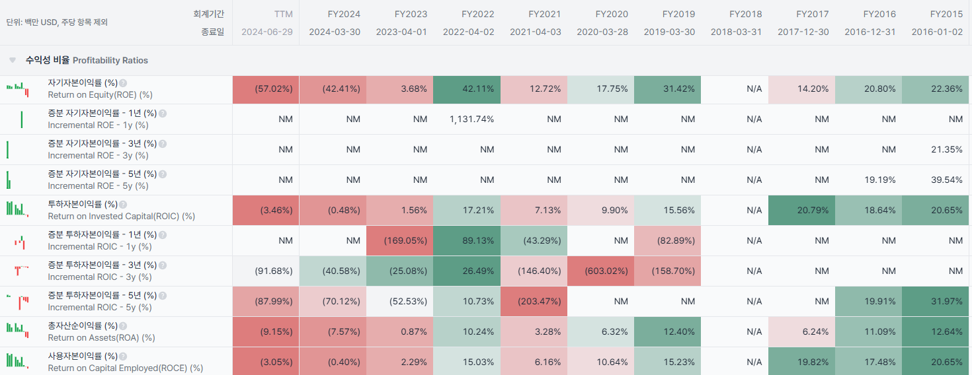Click help icon next to Return on Assets
This screenshot has width=972, height=375.
[123, 326]
